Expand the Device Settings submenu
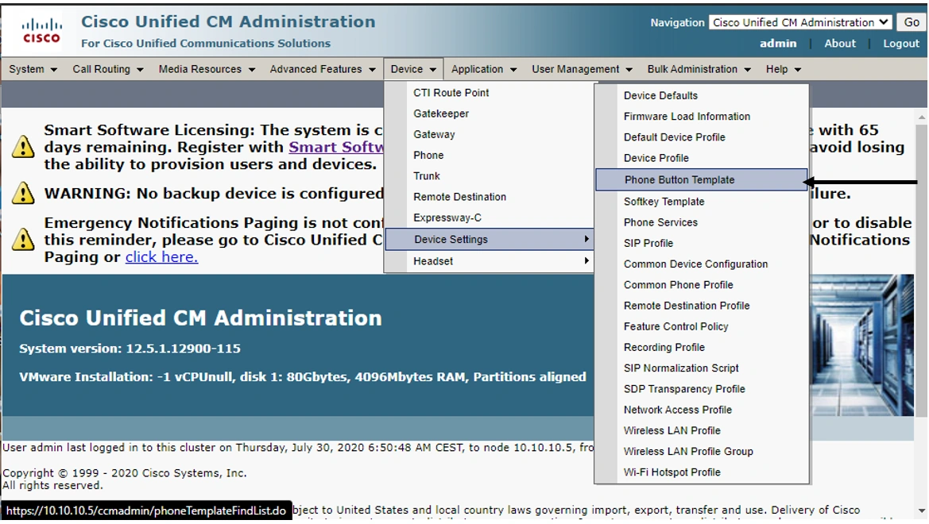929x524 pixels. point(490,239)
